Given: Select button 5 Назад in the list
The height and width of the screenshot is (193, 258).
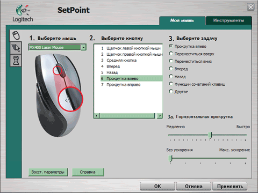Looking at the screenshot, I should [x=132, y=72].
